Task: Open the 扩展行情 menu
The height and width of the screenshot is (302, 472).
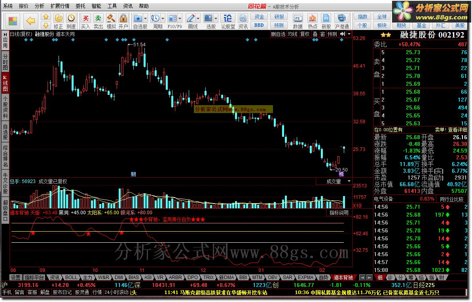Action: pos(60,6)
